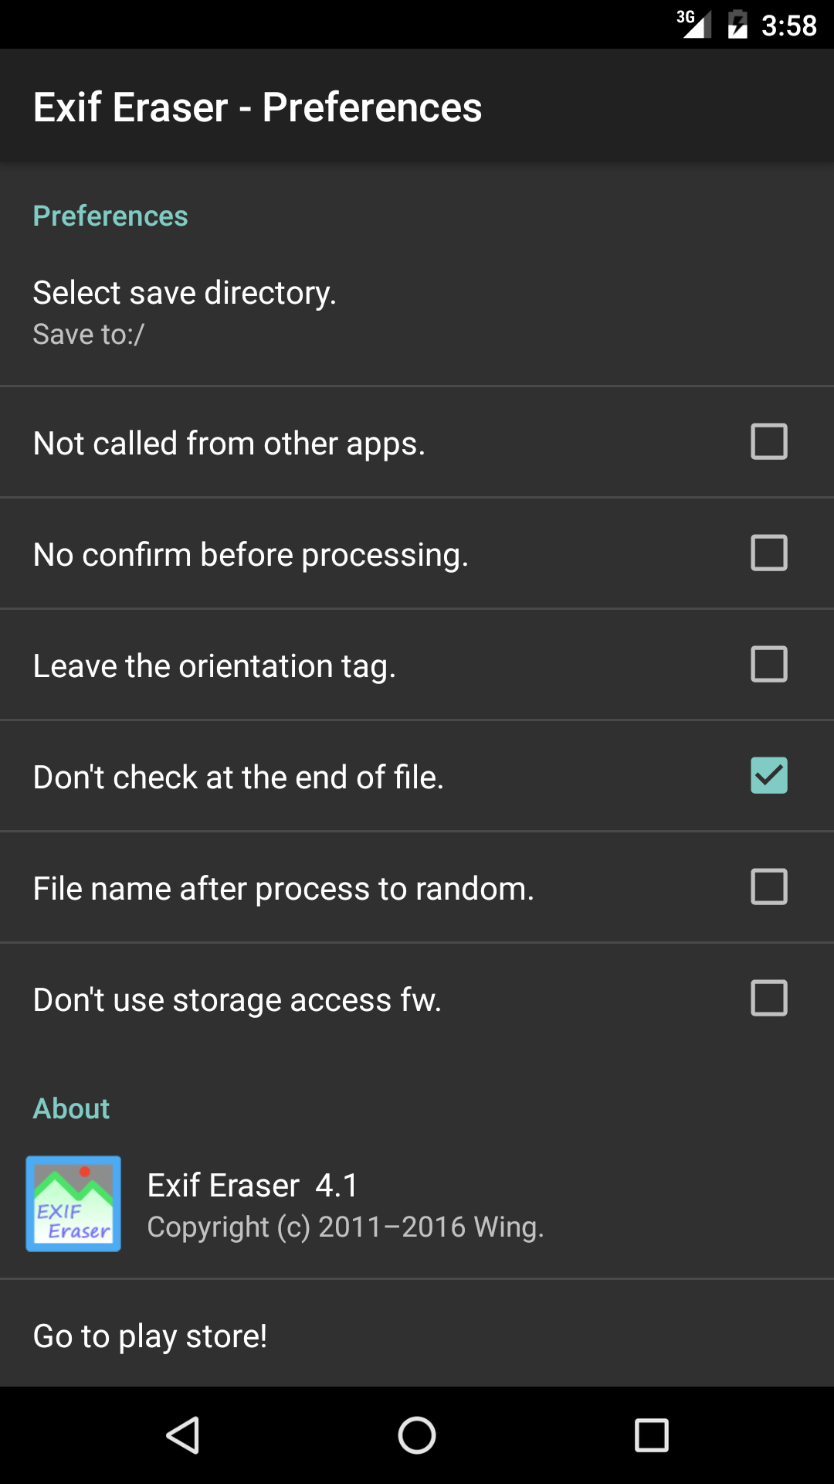The height and width of the screenshot is (1484, 834).
Task: Tap the 'Exif Eraser - Preferences' title
Action: (257, 107)
